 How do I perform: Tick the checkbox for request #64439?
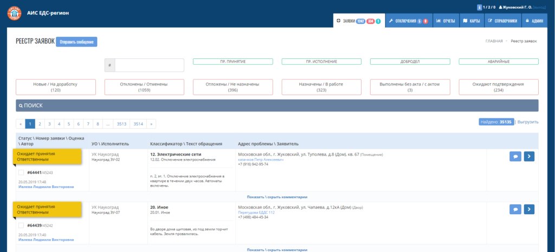[21, 225]
